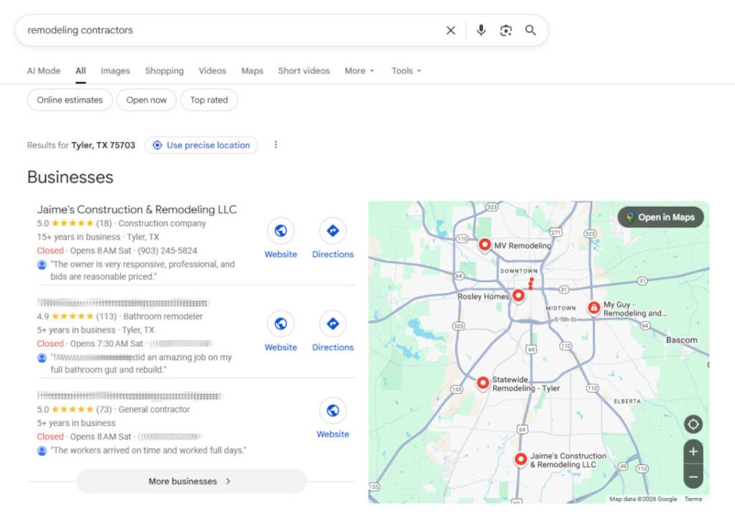This screenshot has height=521, width=735.
Task: Start the search with the magnifying glass
Action: [530, 30]
